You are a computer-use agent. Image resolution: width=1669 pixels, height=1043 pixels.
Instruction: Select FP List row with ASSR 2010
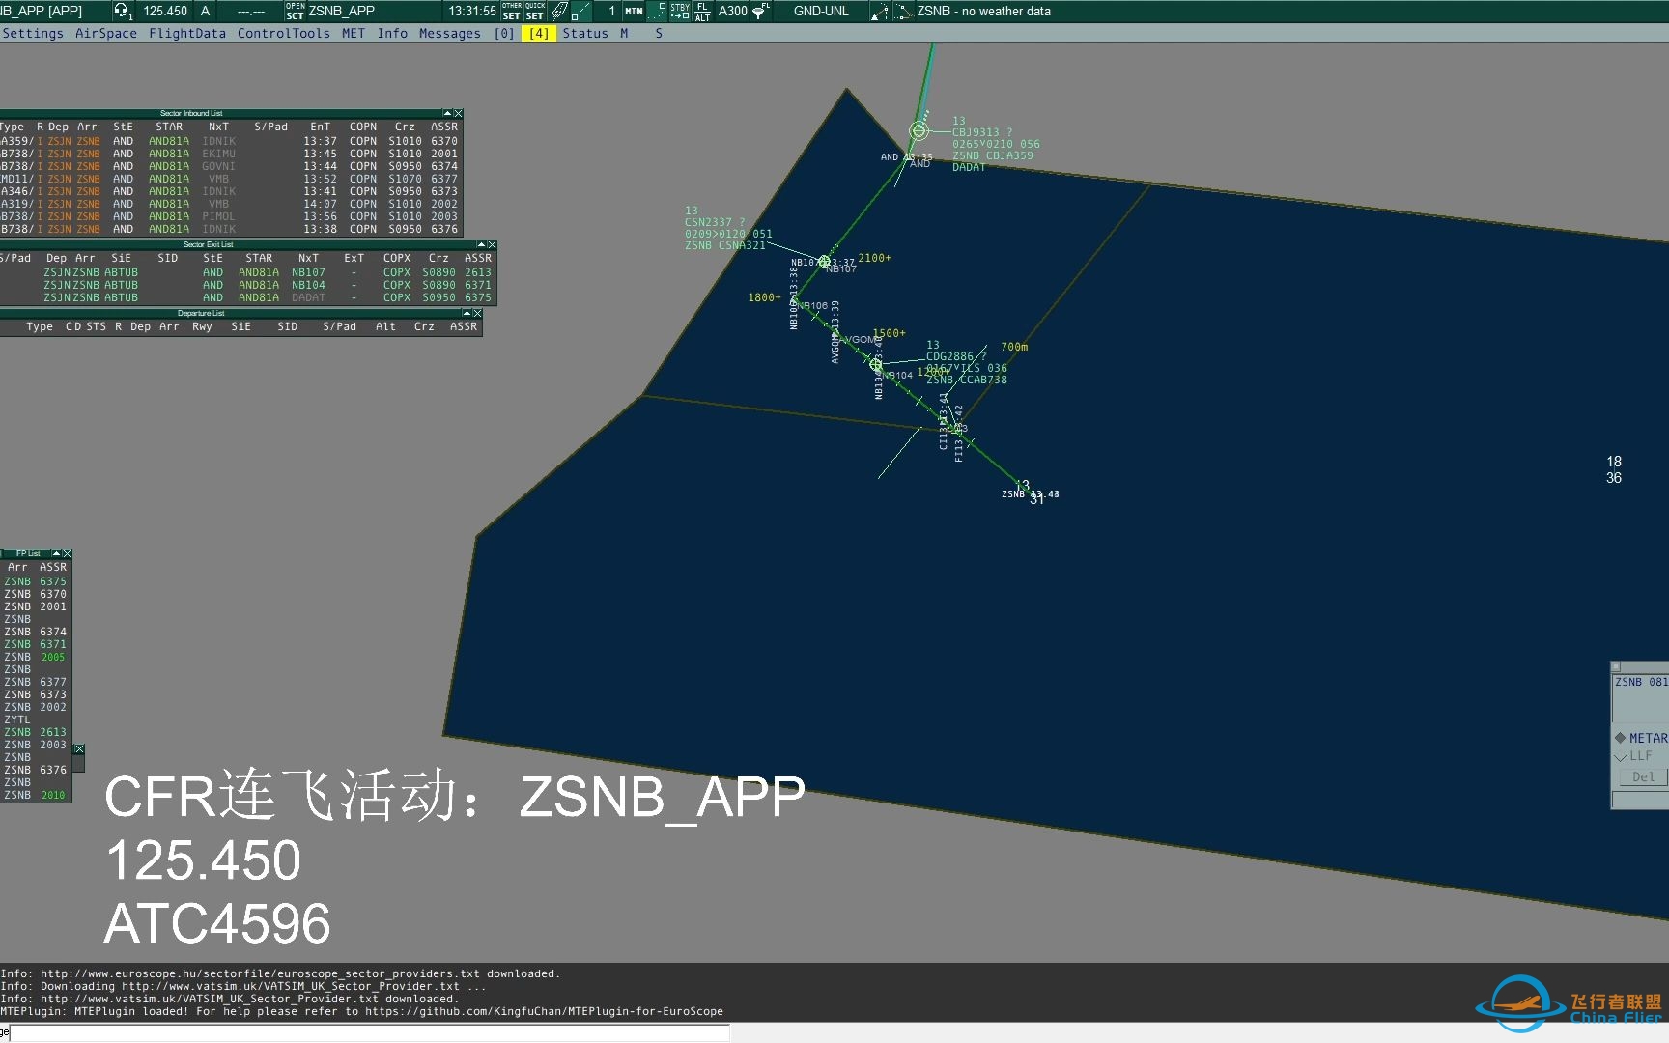click(x=36, y=795)
